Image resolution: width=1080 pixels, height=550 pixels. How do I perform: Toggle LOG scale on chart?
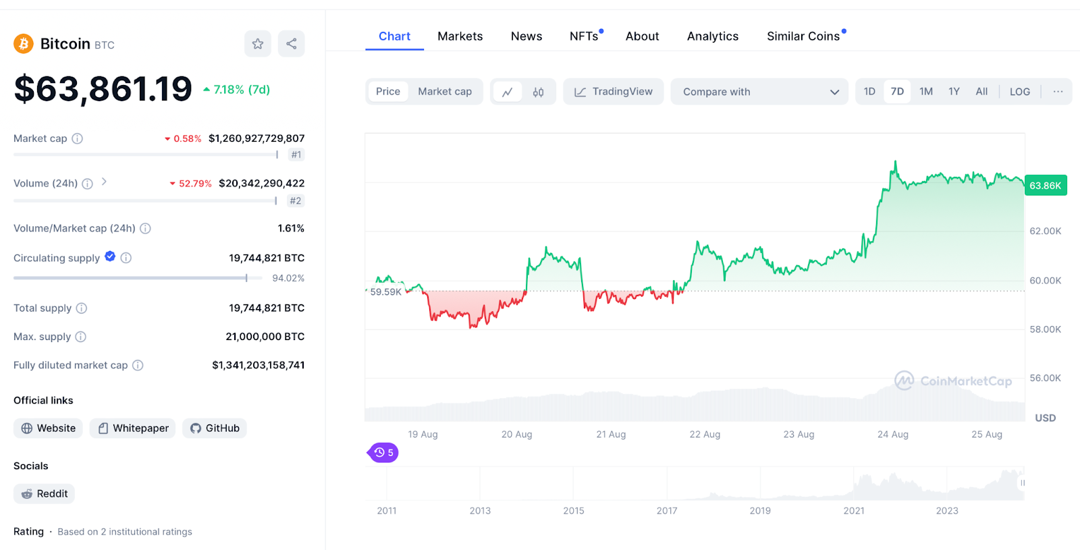point(1020,92)
